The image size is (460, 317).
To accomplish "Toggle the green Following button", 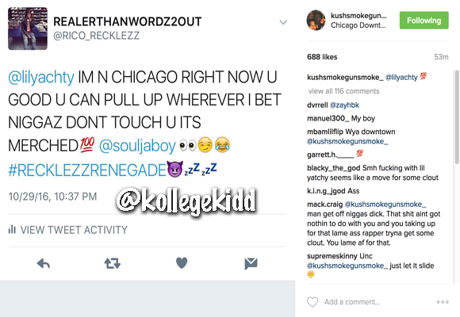I will (424, 21).
